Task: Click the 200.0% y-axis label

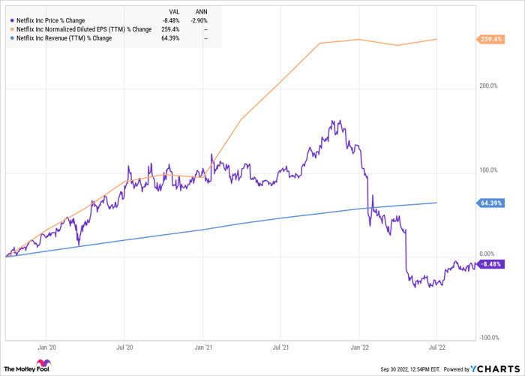Action: (489, 86)
